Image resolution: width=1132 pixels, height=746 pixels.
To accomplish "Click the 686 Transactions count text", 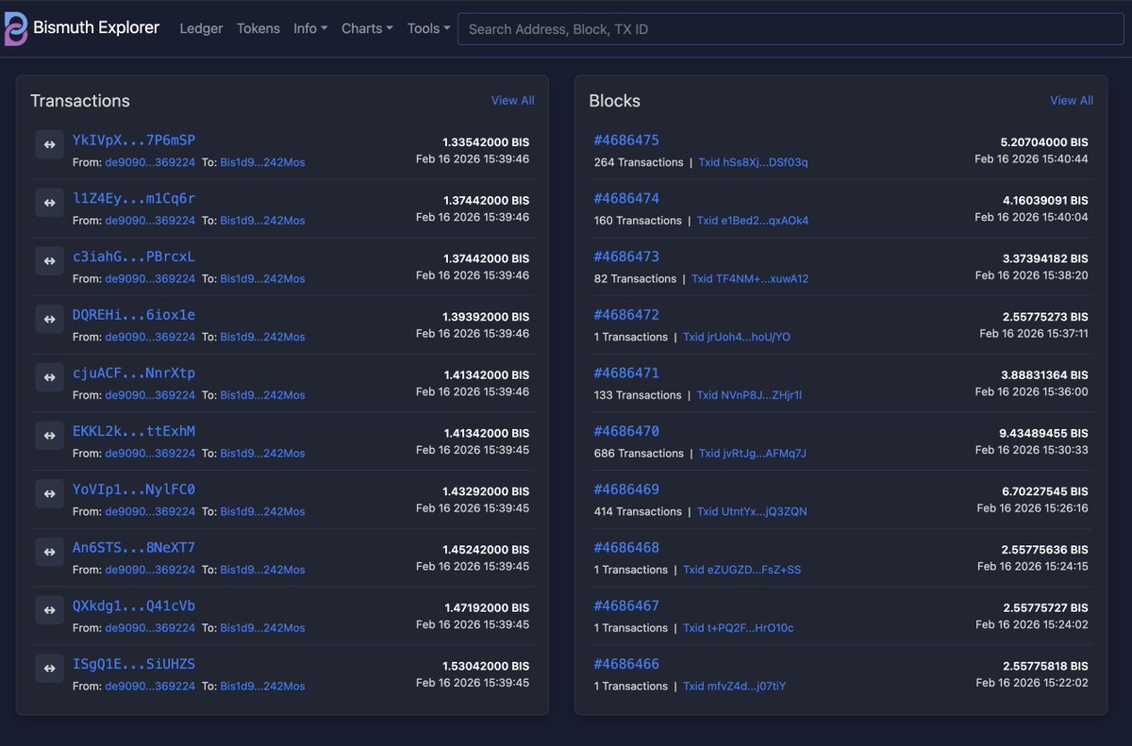I will click(639, 454).
